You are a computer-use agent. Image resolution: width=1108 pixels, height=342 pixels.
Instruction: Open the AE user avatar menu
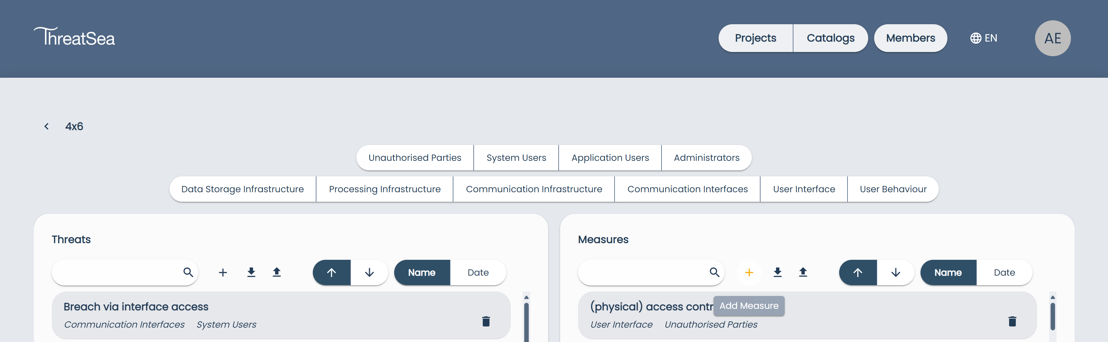pos(1052,38)
